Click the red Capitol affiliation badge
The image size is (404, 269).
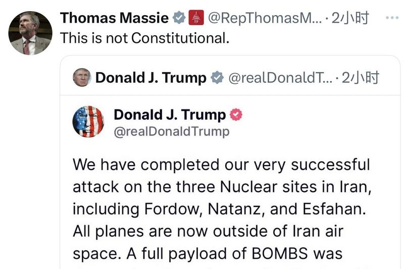click(x=196, y=19)
